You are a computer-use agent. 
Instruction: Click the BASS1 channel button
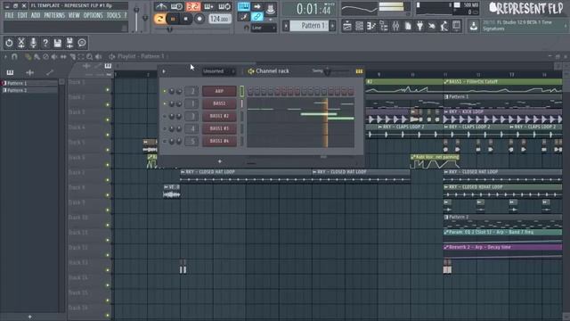coord(219,103)
